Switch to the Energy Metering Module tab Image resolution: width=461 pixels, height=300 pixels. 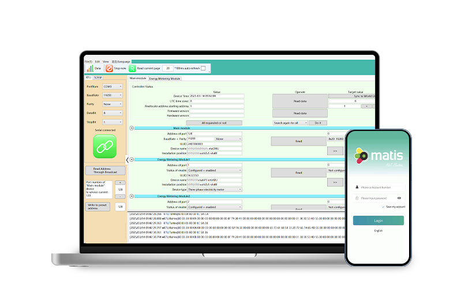click(165, 78)
